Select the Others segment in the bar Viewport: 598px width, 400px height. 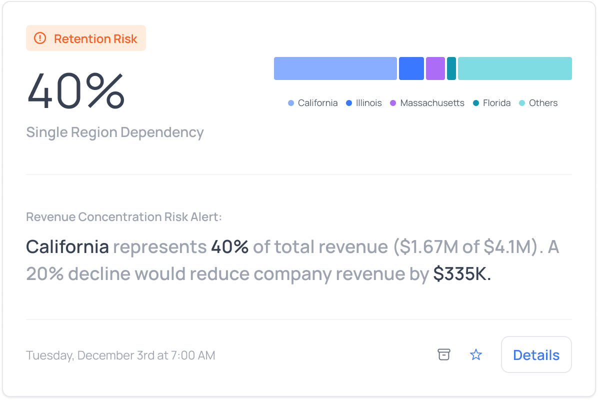514,68
